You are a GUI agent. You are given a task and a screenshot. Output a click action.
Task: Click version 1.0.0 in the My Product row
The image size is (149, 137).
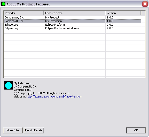click(110, 17)
